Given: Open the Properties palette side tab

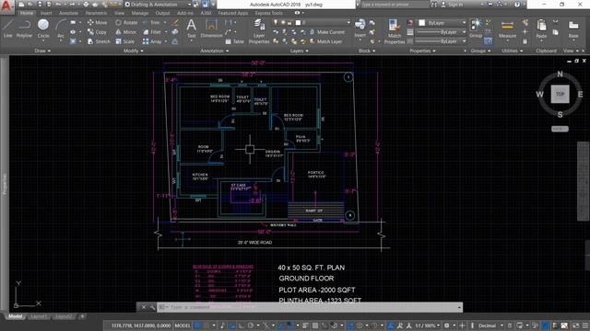Looking at the screenshot, I should [x=5, y=184].
